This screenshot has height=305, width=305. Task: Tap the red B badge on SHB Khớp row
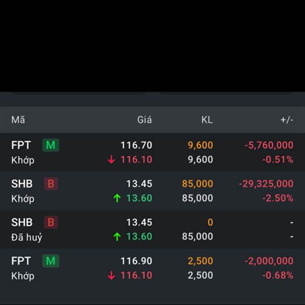51,184
